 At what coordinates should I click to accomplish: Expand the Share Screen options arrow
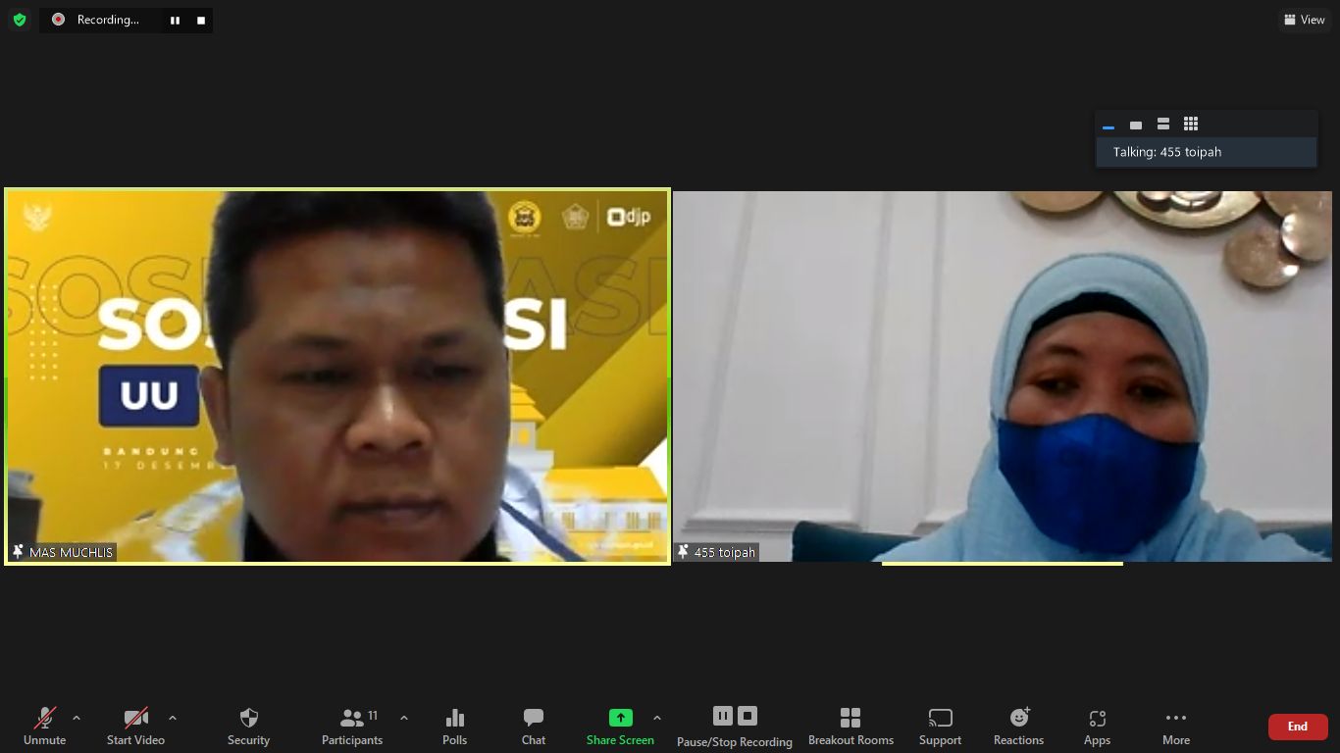pyautogui.click(x=657, y=718)
